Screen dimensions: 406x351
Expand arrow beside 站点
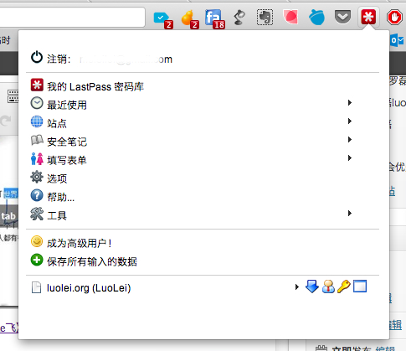click(x=350, y=121)
